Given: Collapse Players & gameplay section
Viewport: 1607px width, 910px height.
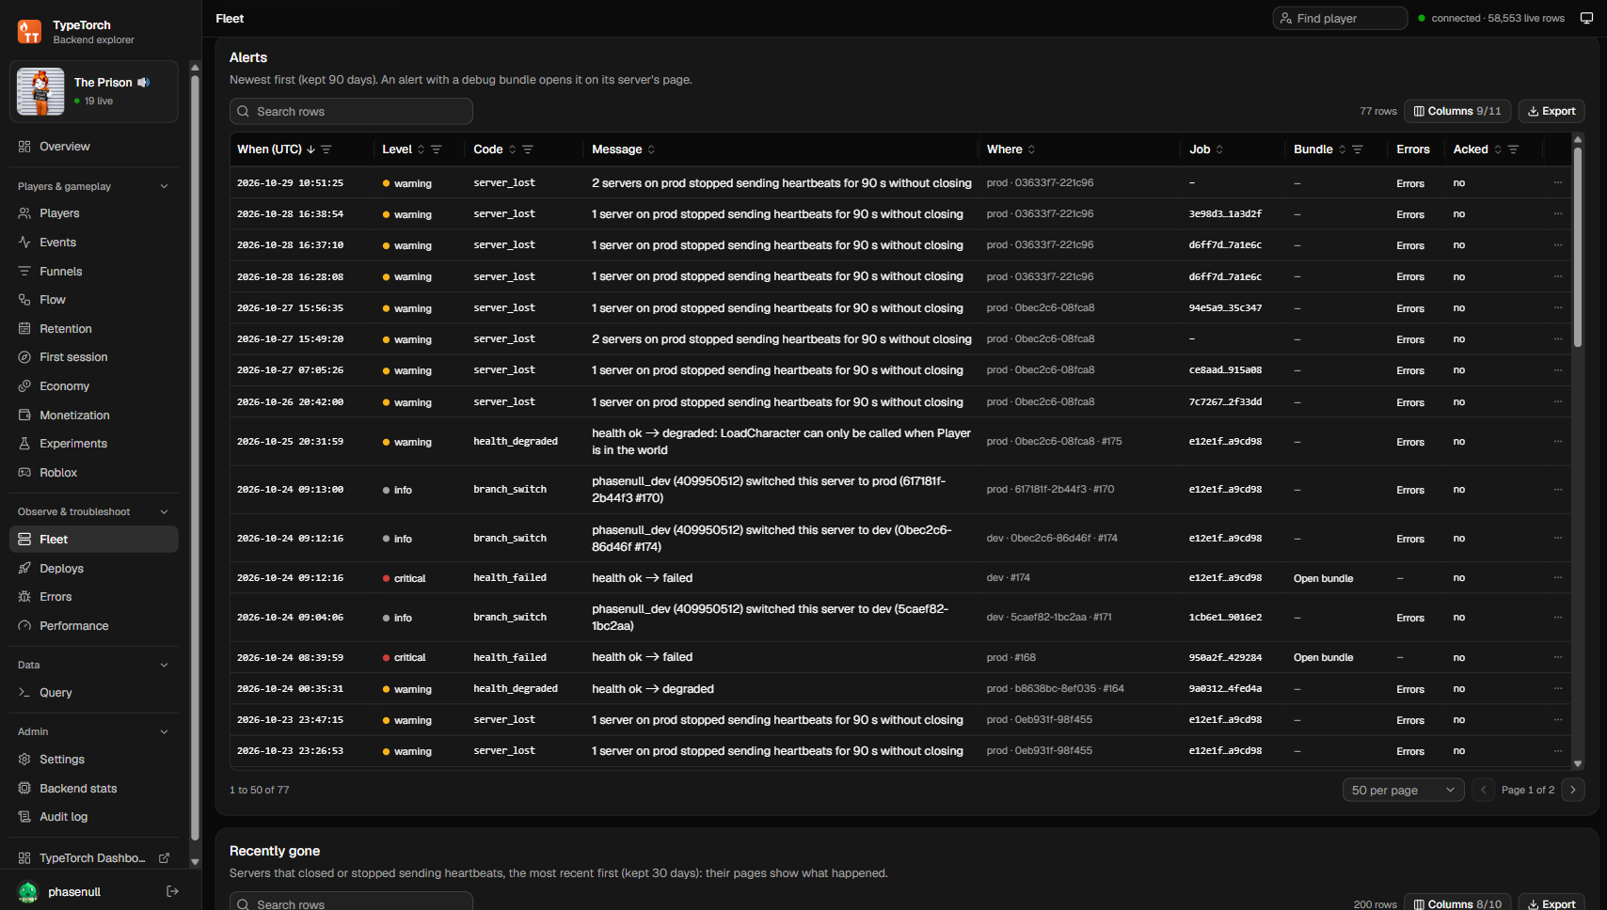Looking at the screenshot, I should 165,186.
